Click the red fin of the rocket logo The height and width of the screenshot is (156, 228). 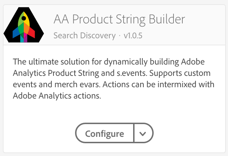[x=32, y=32]
